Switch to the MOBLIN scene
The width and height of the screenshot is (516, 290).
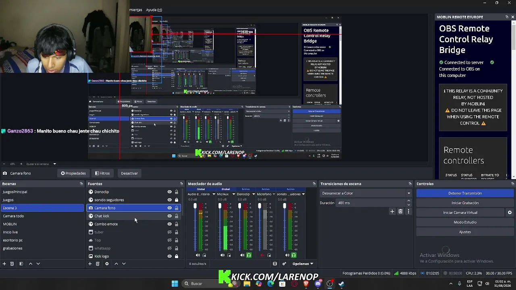click(x=42, y=224)
